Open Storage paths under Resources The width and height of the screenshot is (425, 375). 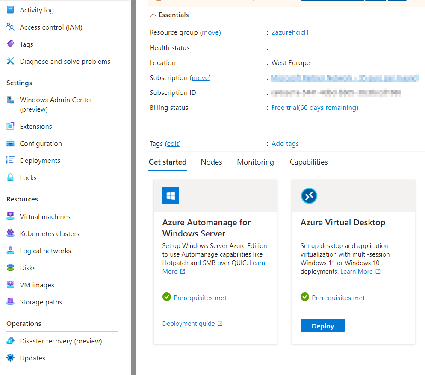(41, 302)
